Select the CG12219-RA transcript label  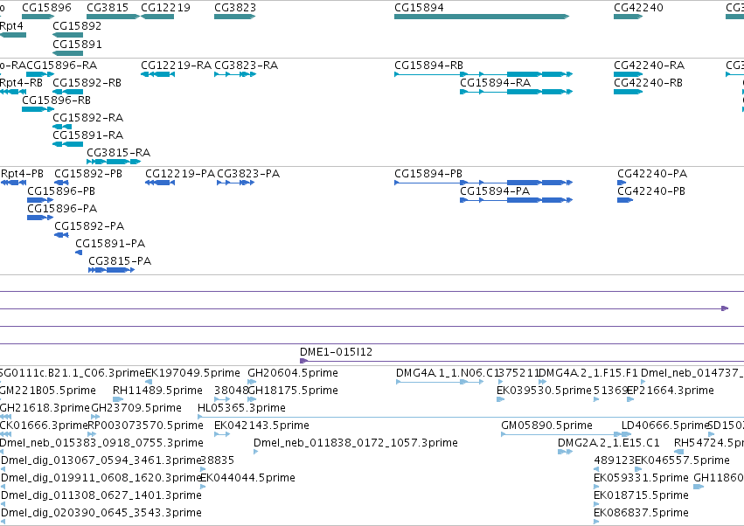click(x=176, y=65)
